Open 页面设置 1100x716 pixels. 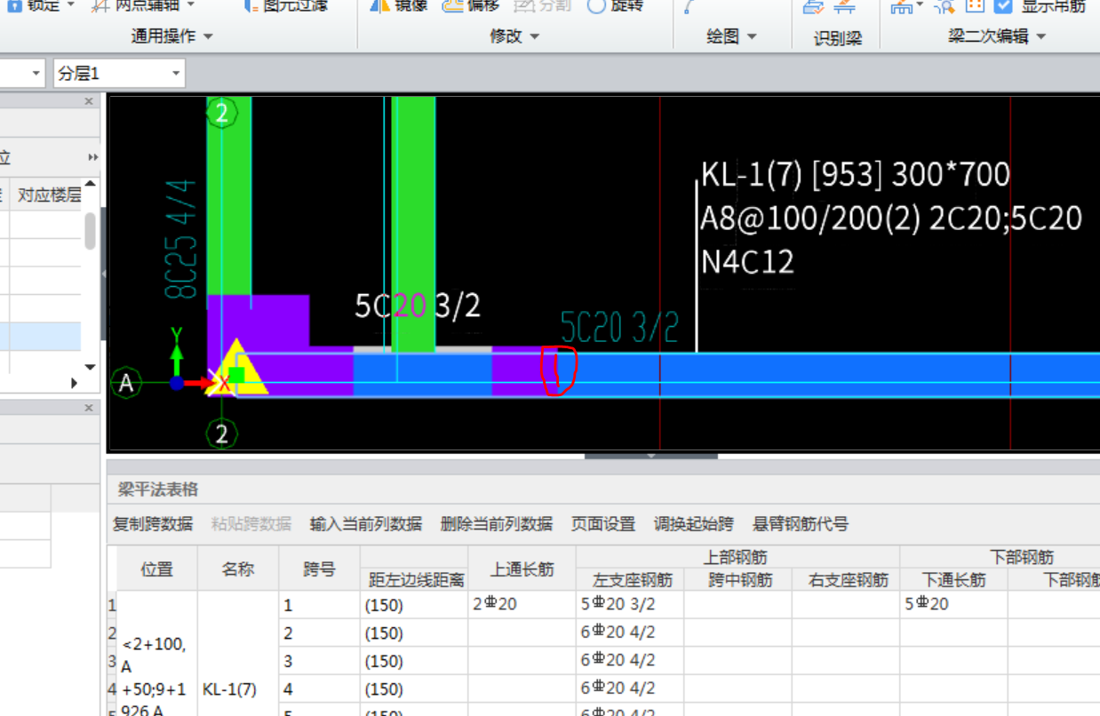(603, 524)
